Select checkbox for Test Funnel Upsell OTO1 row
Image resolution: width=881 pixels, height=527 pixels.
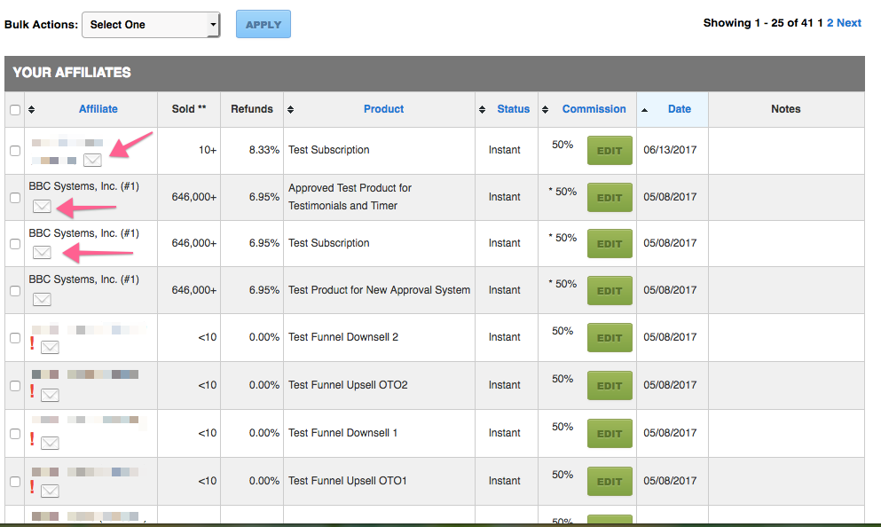[14, 482]
